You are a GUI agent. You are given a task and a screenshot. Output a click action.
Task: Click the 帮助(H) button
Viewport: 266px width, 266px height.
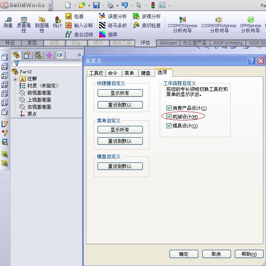249,254
